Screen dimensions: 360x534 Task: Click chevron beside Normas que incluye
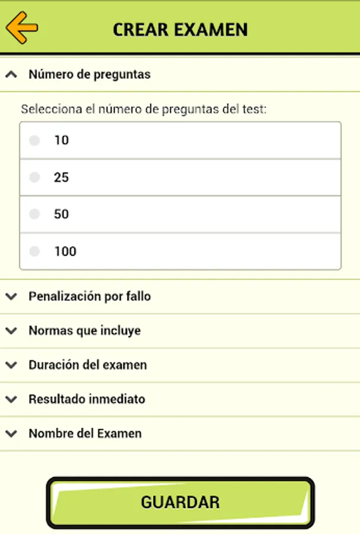point(11,331)
